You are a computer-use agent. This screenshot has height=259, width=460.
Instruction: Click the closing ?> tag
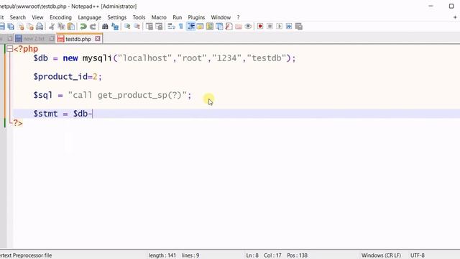pyautogui.click(x=17, y=123)
